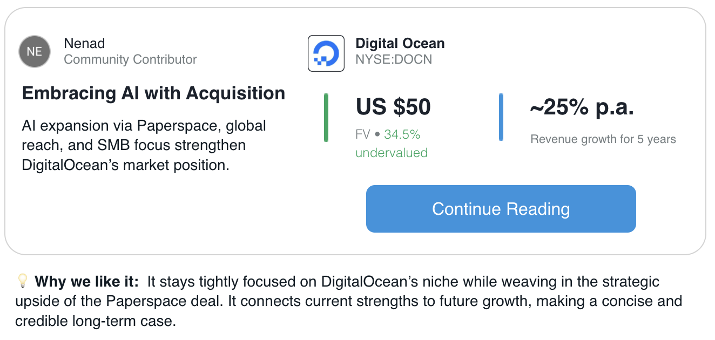Click the paragraph mentioning the Paperspace deal
This screenshot has height=340, width=715.
(348, 301)
